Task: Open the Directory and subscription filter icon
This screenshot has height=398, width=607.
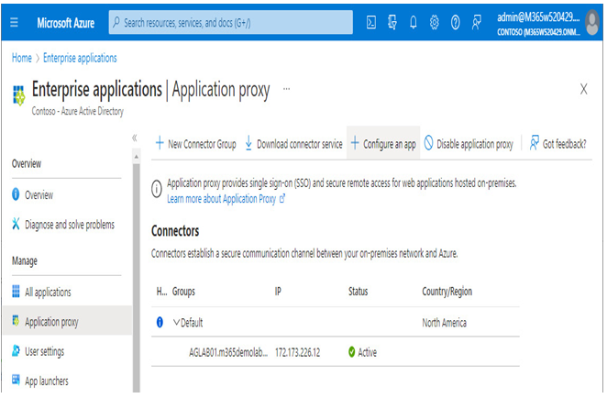Action: pyautogui.click(x=392, y=22)
